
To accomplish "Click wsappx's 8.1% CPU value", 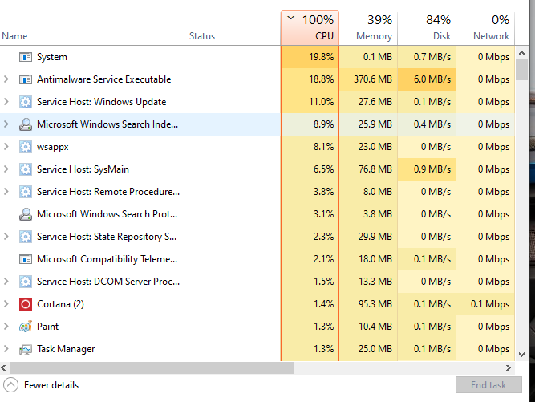I will [x=323, y=147].
